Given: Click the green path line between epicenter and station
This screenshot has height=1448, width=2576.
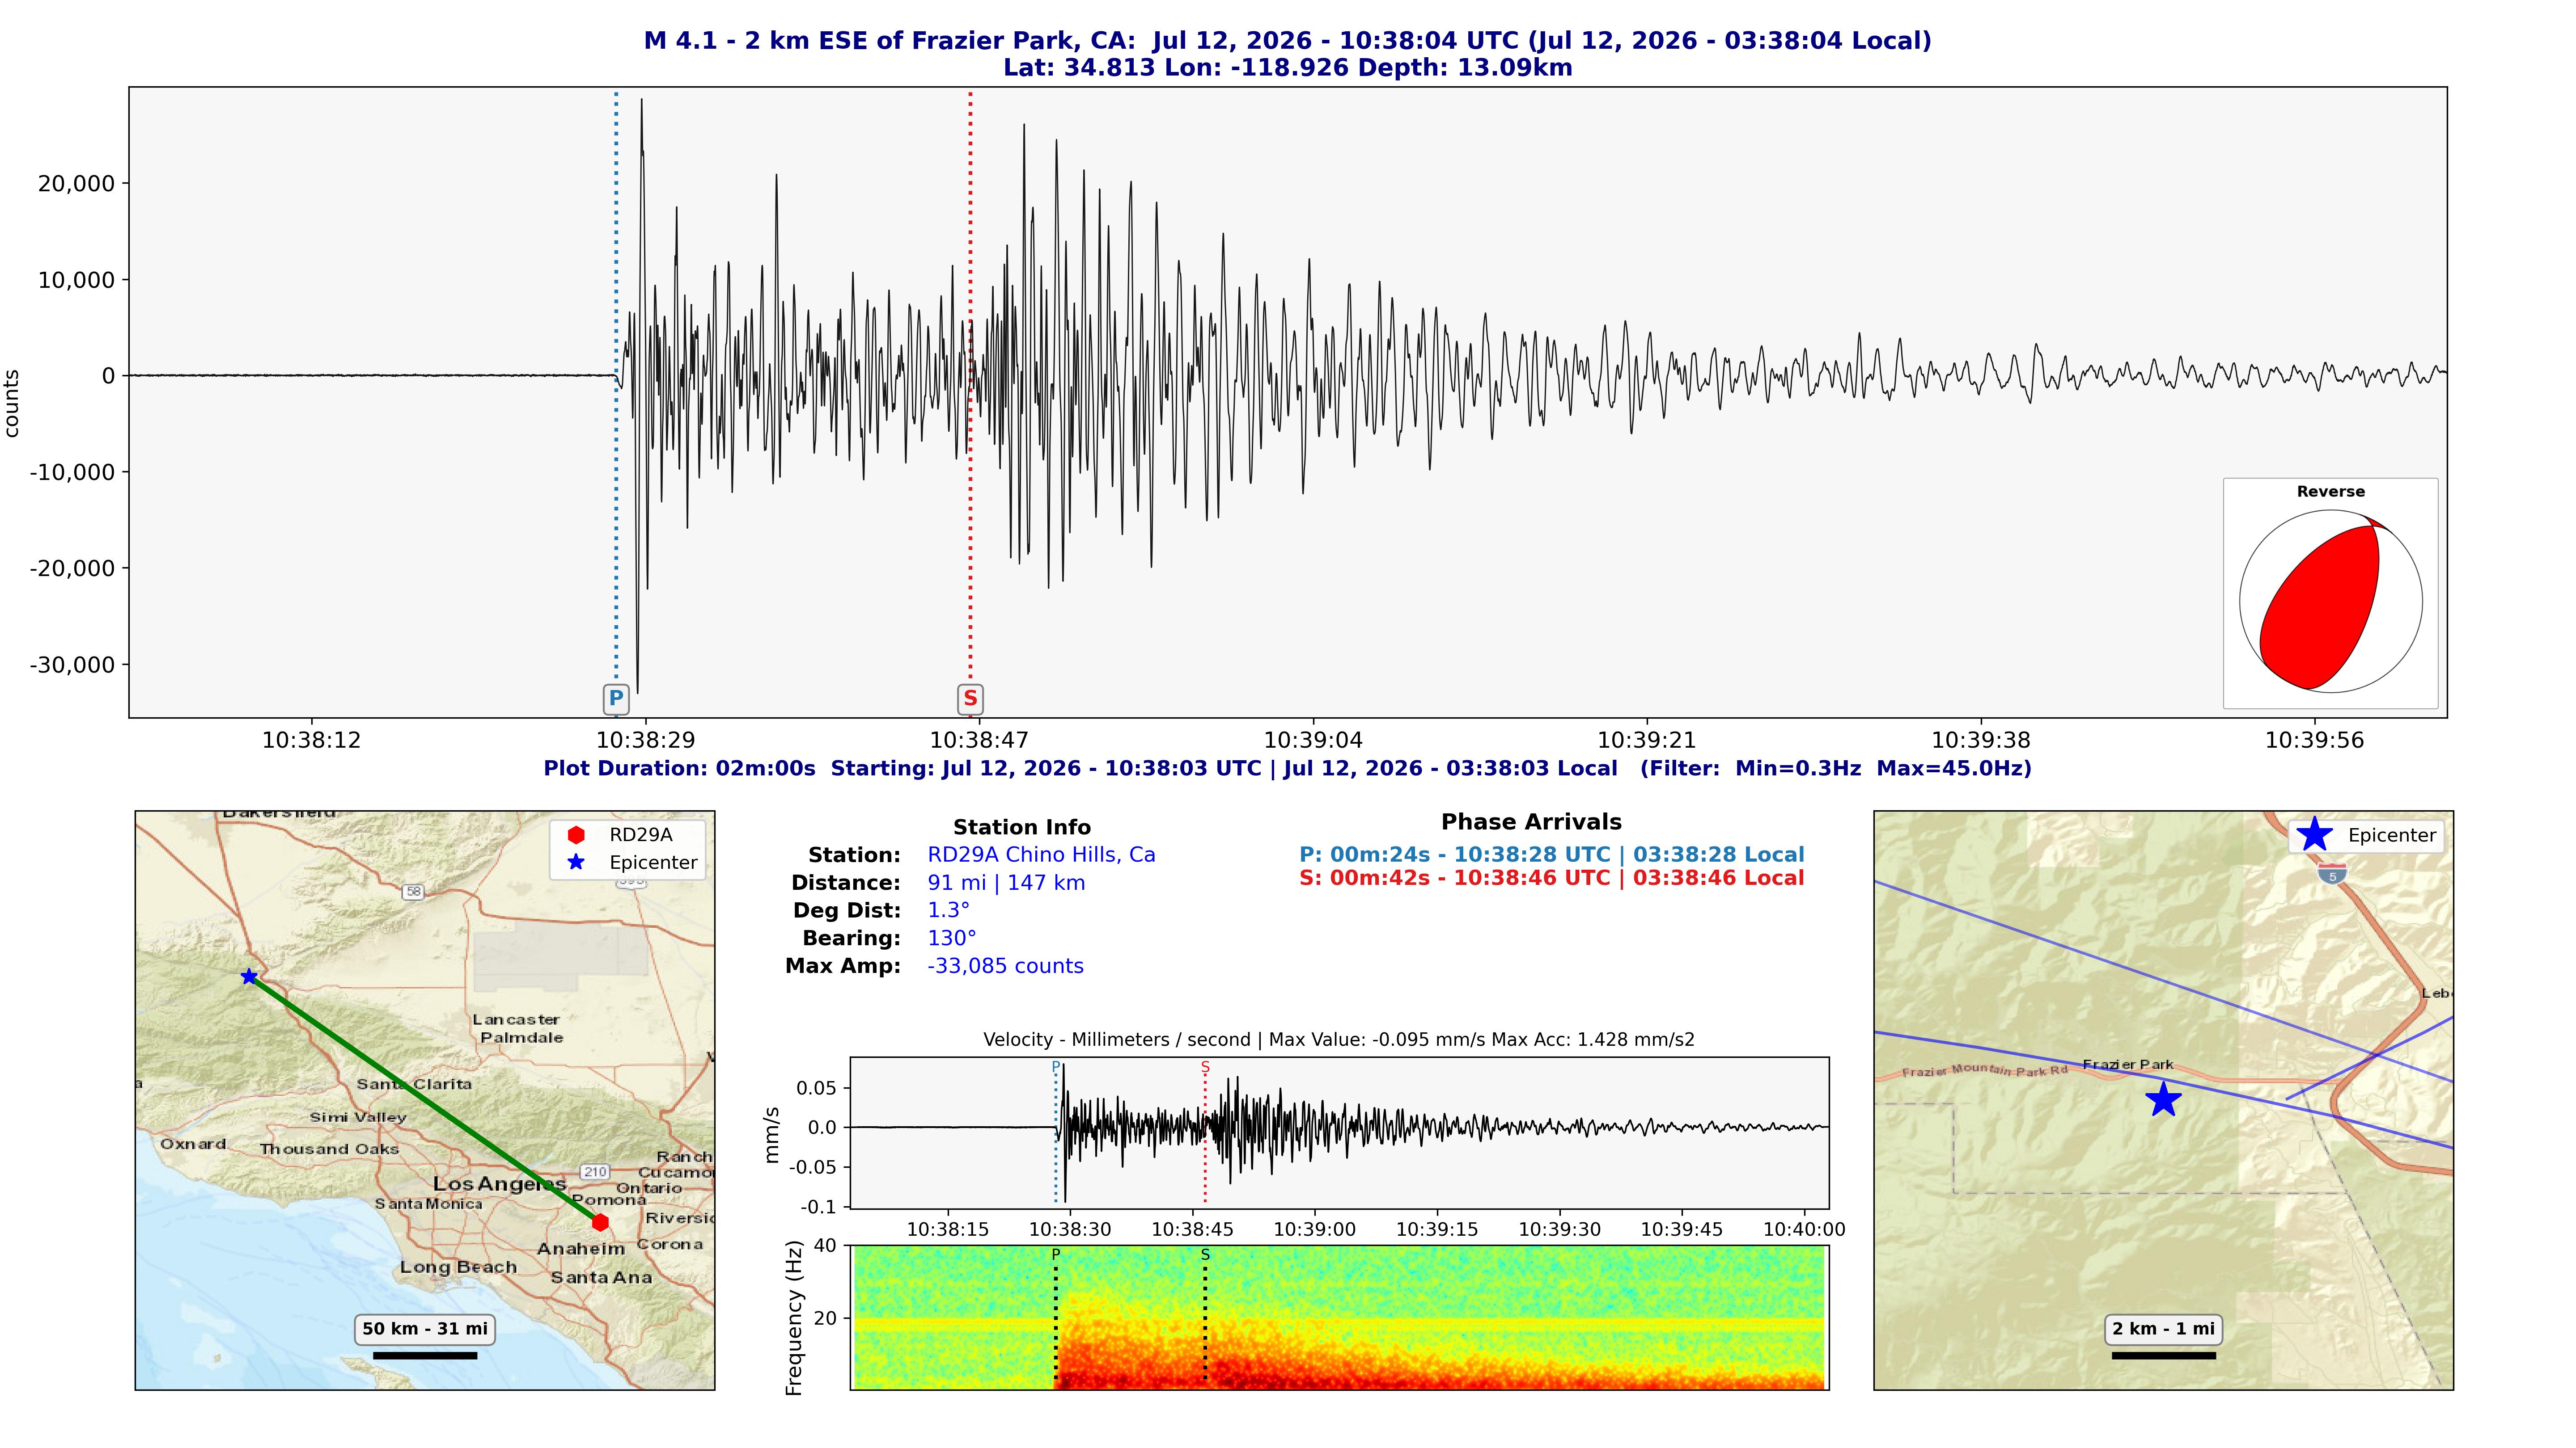Looking at the screenshot, I should [424, 1099].
